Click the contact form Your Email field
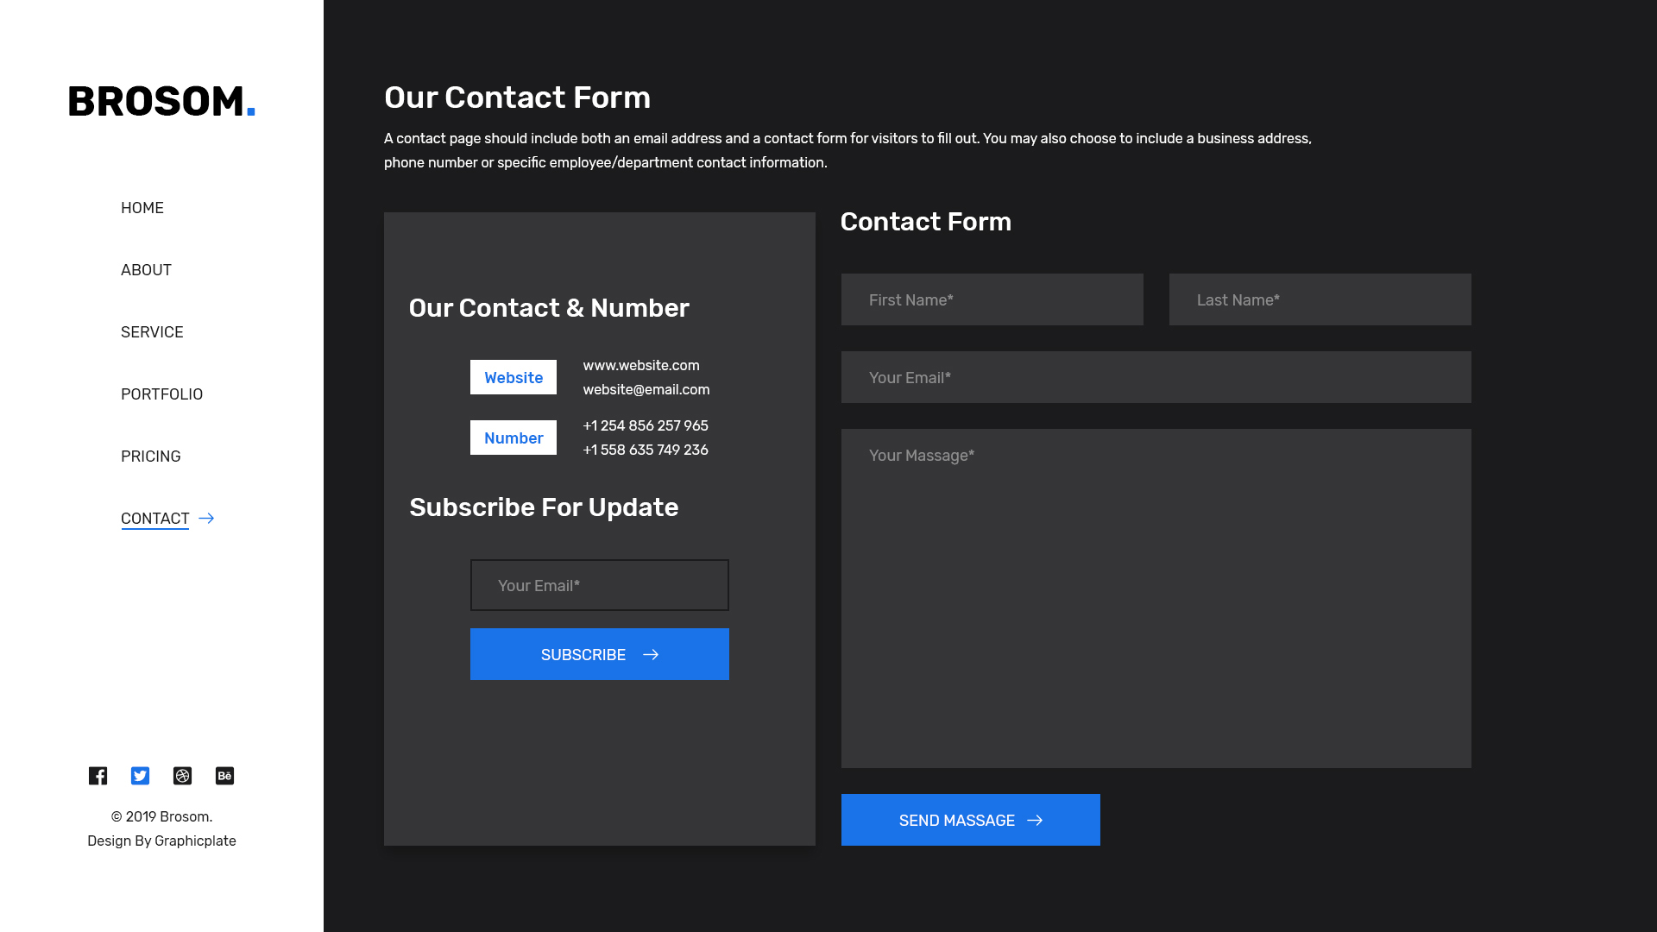This screenshot has width=1657, height=932. coord(1156,377)
